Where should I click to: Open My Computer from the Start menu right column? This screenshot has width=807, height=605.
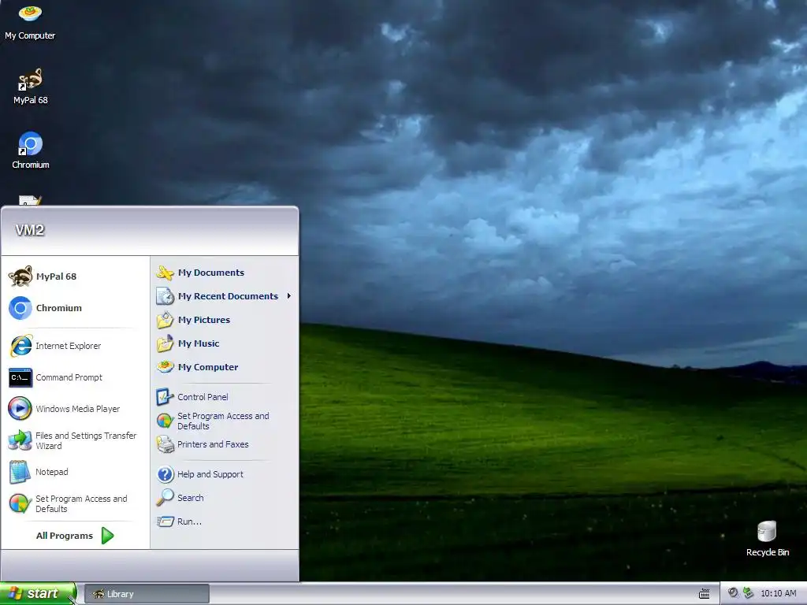225,367
